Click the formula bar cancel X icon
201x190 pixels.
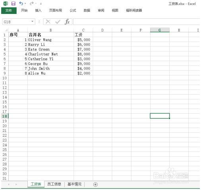pos(48,21)
